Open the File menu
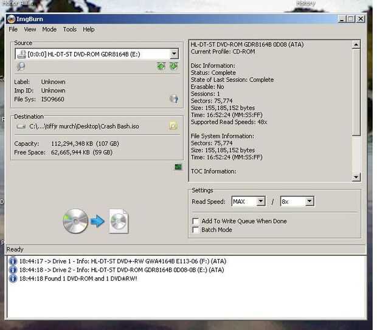Image resolution: width=377 pixels, height=330 pixels. click(13, 29)
